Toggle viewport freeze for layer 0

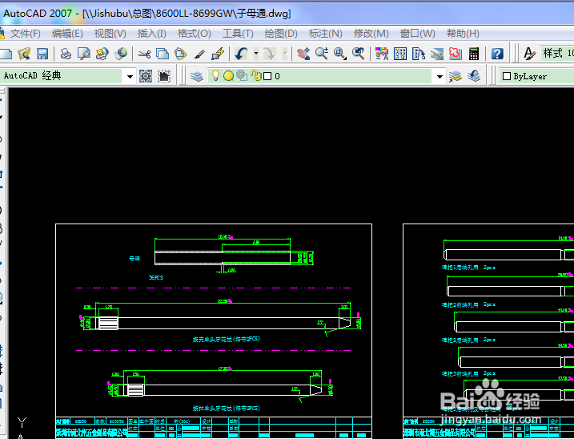[242, 76]
